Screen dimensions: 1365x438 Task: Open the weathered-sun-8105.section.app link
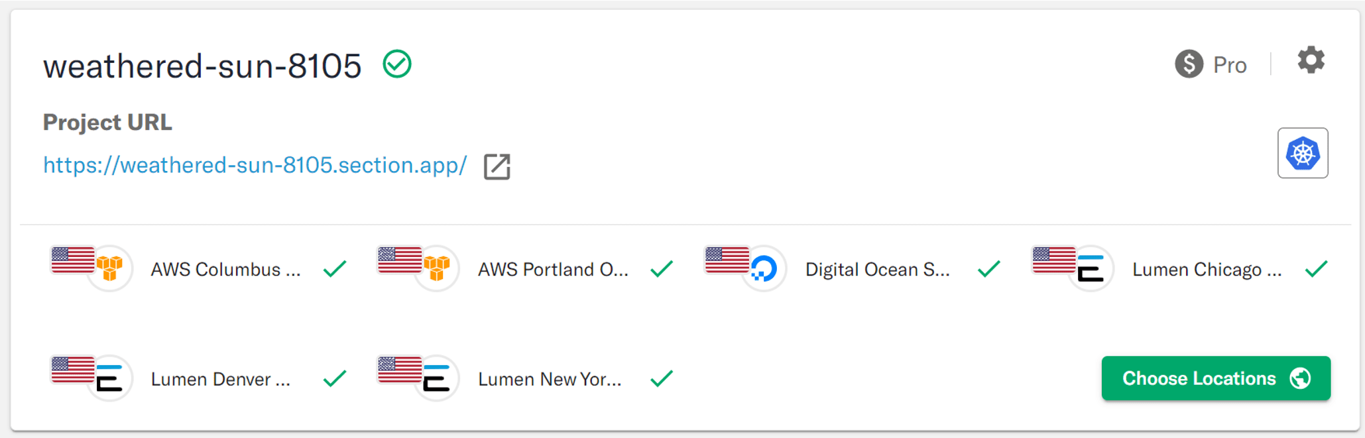pos(255,165)
